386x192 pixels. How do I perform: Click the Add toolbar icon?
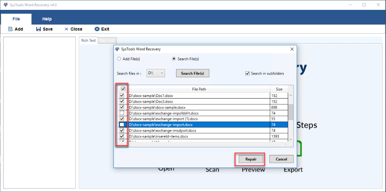click(x=10, y=29)
